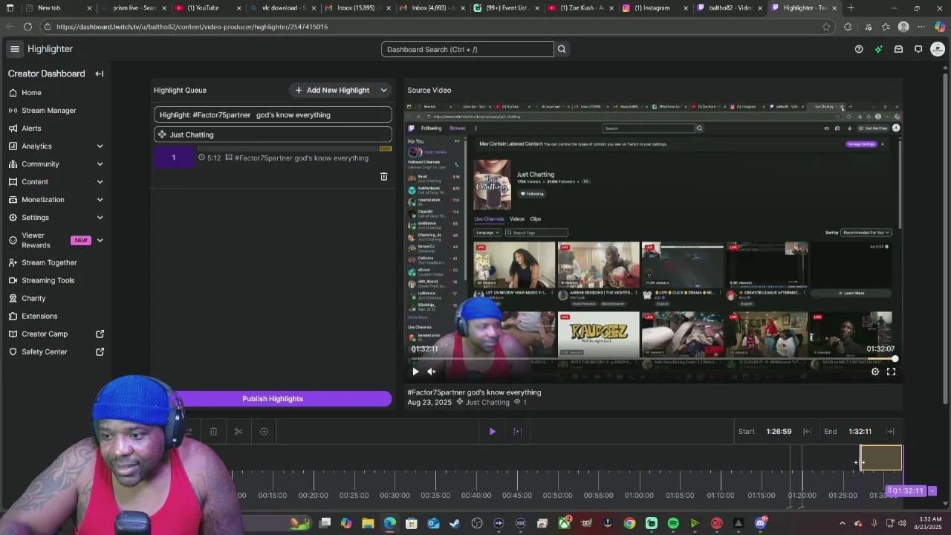Screen dimensions: 951x535
Task: Toggle fullscreen on the source video
Action: point(891,372)
